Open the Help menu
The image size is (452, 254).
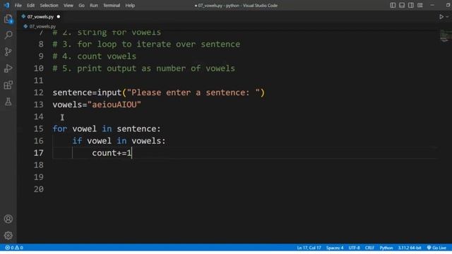pyautogui.click(x=130, y=5)
